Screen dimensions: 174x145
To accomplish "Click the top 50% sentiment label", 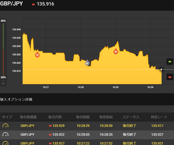I will pos(3,21).
